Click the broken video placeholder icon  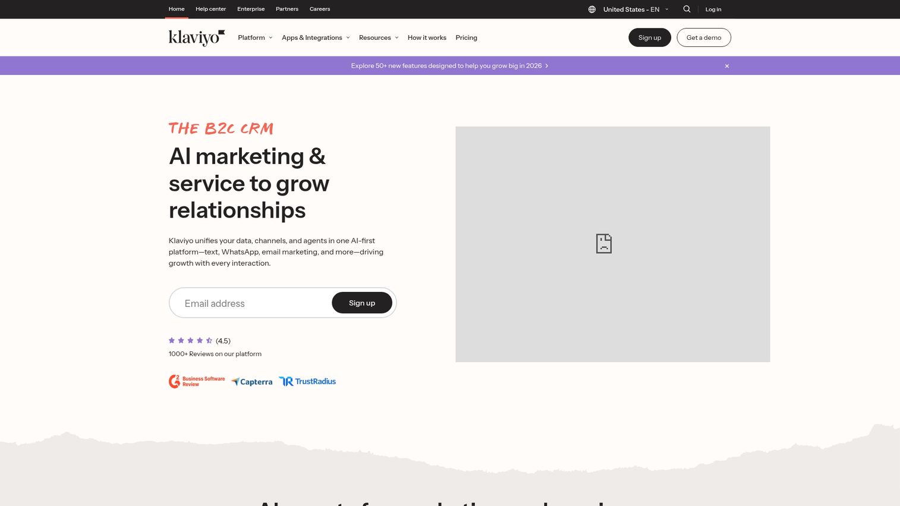[x=604, y=243]
